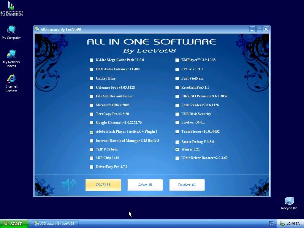Check Smart Defrag V 3.3.0
Viewport: 304px width, 228px height.
[x=177, y=142]
